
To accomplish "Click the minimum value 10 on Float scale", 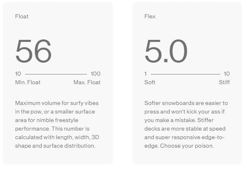I will 18,74.
